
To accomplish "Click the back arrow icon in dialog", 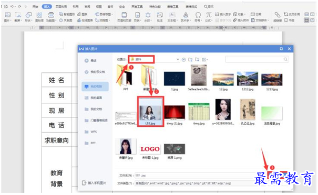I will pos(184,59).
